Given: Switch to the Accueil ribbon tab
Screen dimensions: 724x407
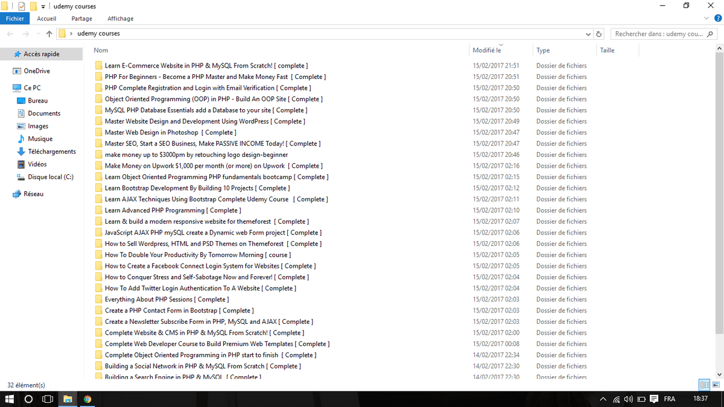Looking at the screenshot, I should 46,19.
